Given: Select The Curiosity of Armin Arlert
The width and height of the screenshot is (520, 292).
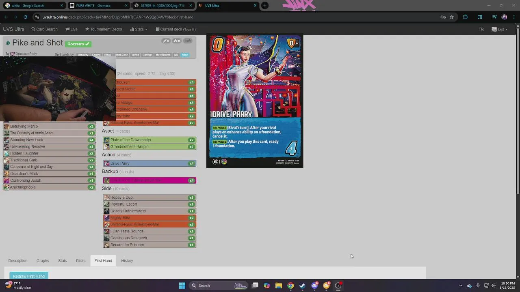Looking at the screenshot, I should tap(49, 133).
